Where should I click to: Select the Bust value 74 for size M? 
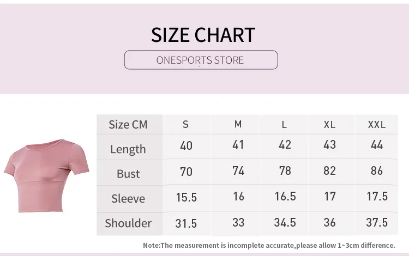click(238, 171)
